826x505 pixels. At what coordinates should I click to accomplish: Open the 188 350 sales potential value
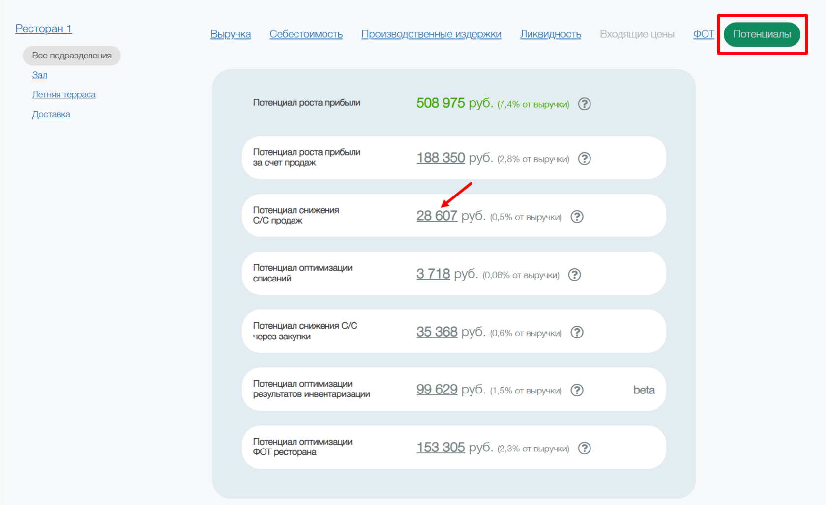tap(441, 158)
